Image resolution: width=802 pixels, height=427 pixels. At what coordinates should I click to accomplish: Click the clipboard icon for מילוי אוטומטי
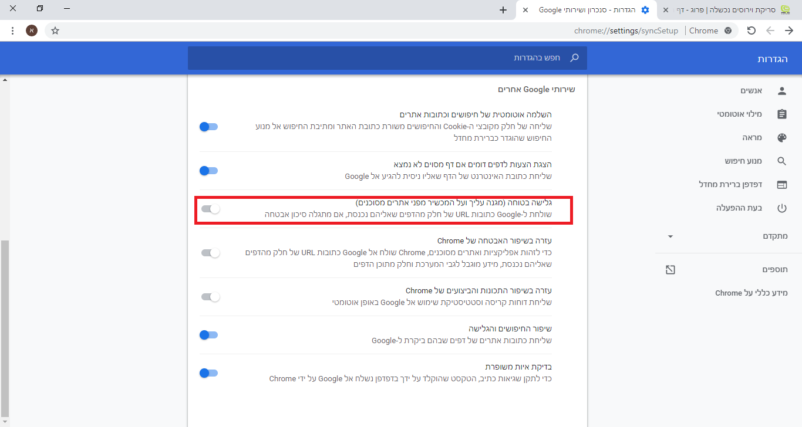coord(781,114)
